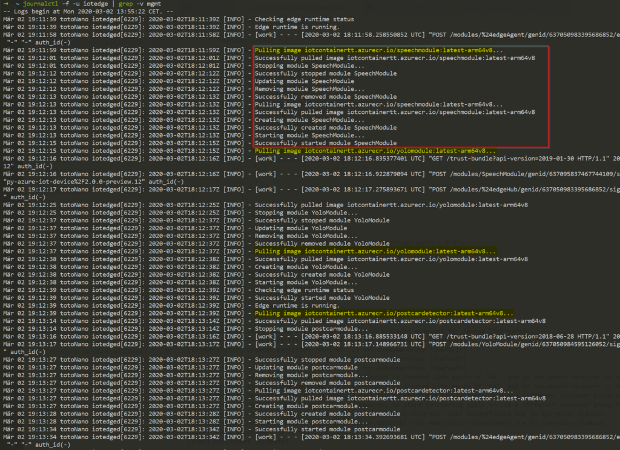Click 'Stopping module SpeechModule...' log entry
Screen dimensions: 620x450
309,65
